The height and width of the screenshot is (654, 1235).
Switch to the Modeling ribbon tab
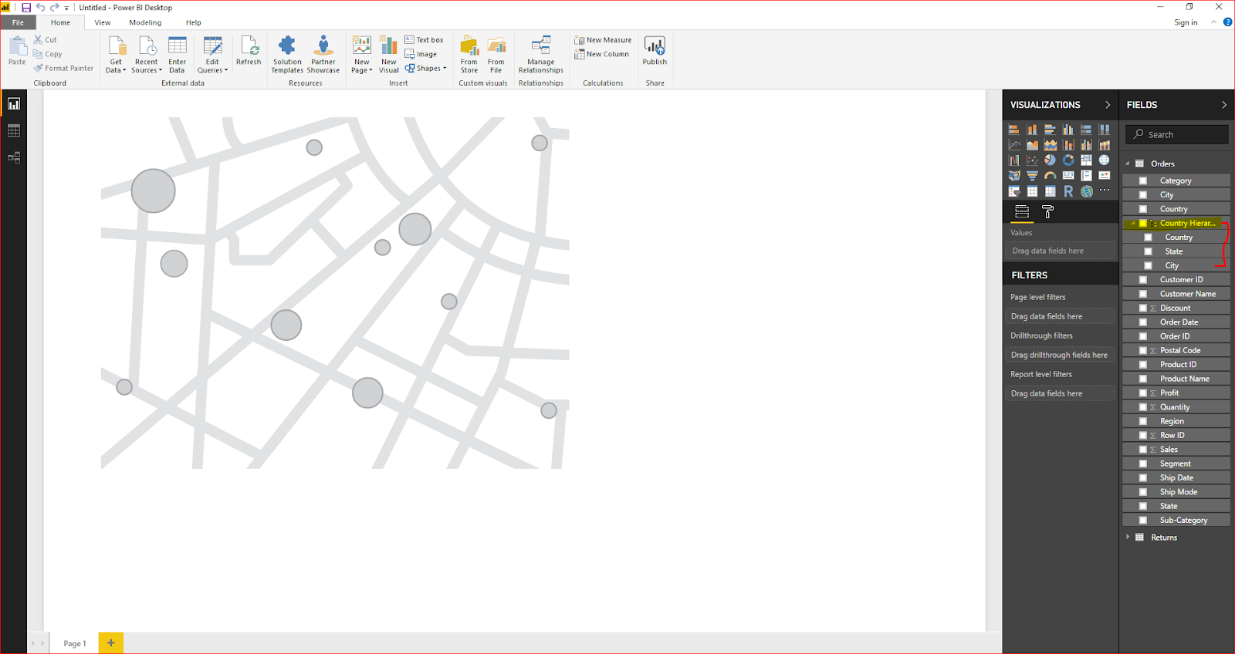(x=145, y=22)
